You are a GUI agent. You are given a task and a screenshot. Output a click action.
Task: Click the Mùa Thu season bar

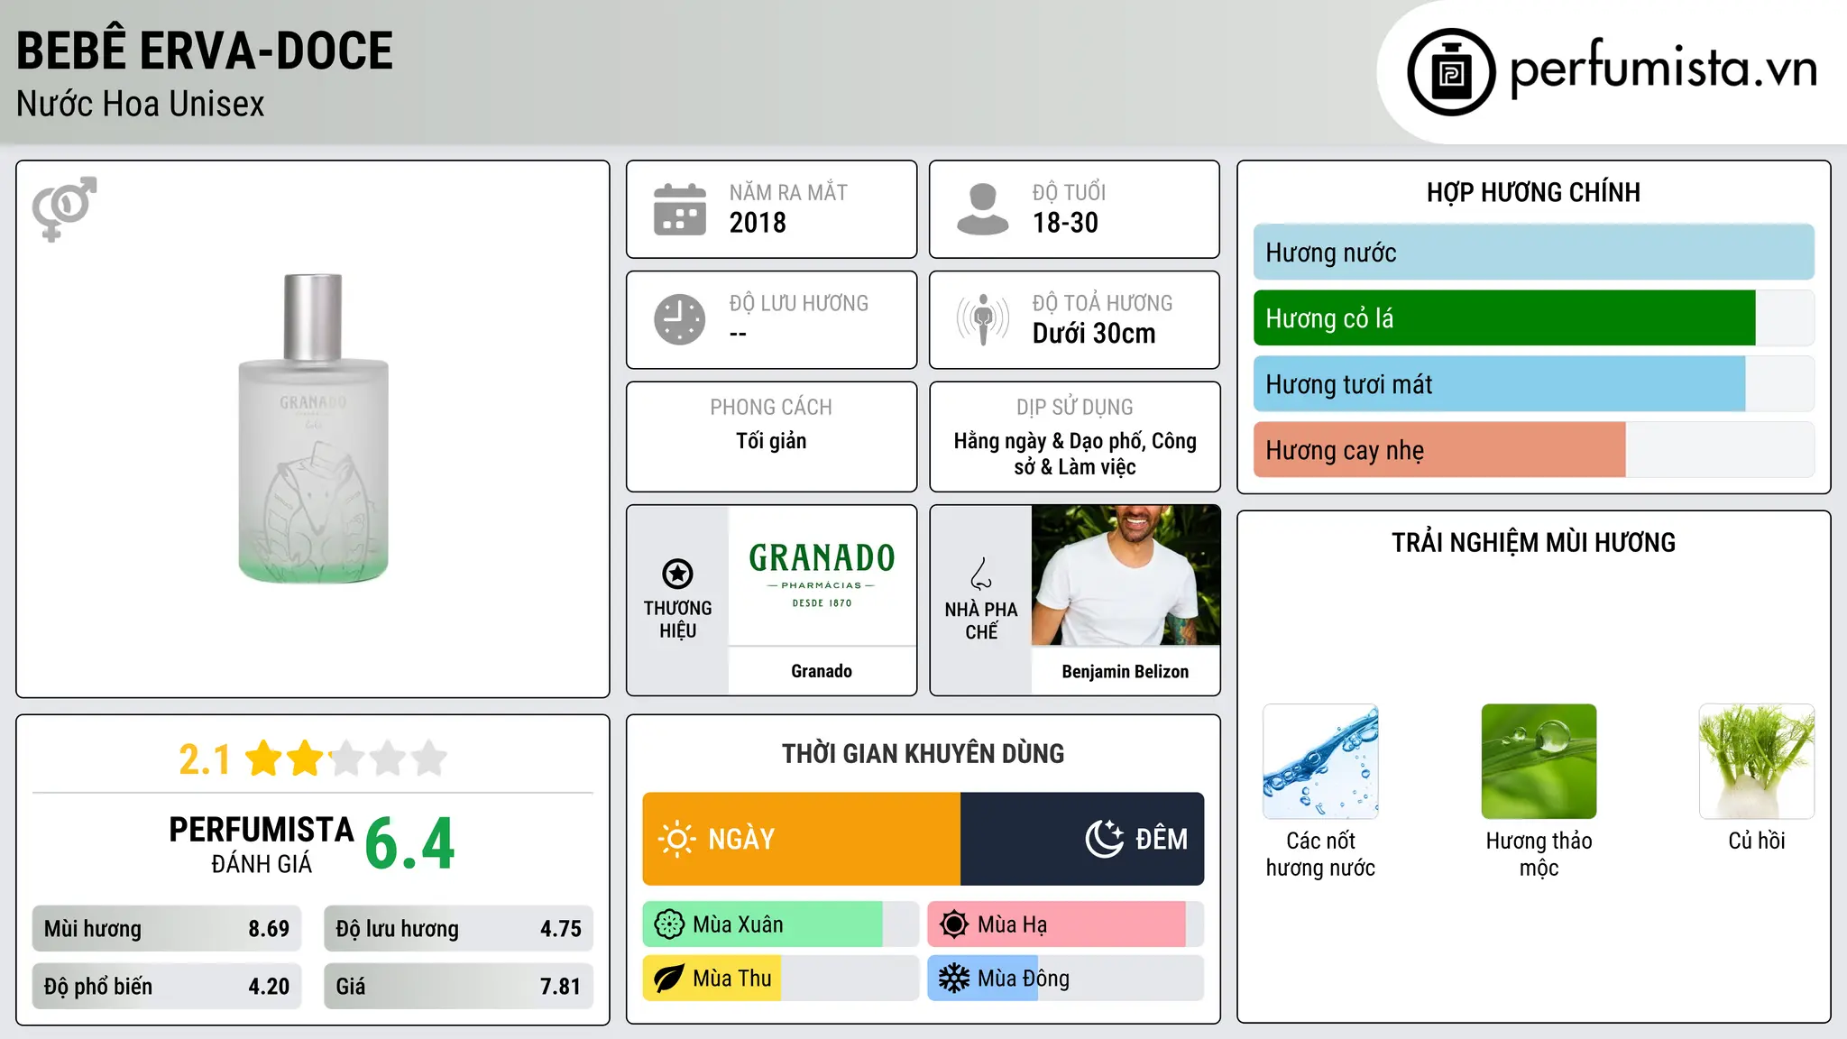(781, 979)
